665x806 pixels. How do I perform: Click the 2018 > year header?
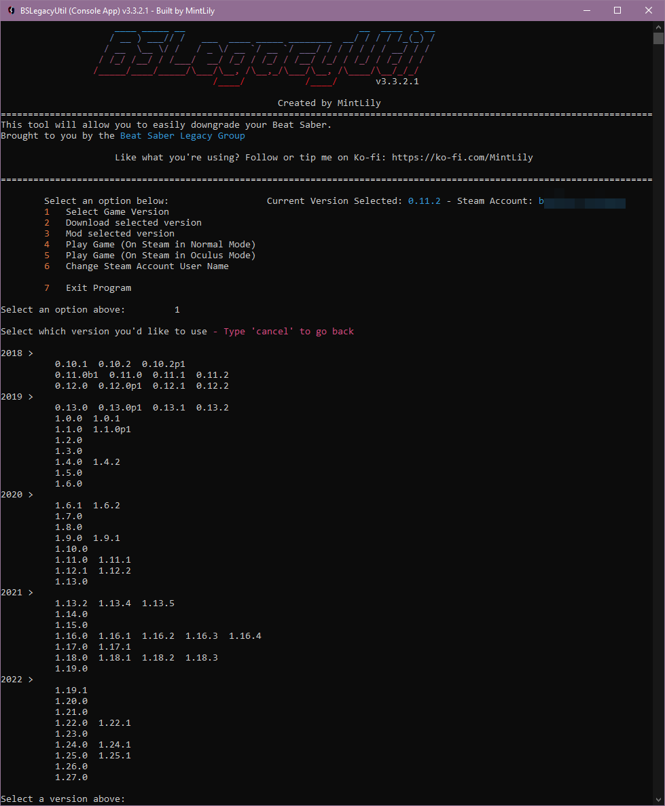click(17, 353)
